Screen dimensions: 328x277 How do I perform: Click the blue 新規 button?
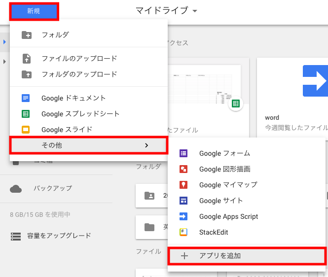pyautogui.click(x=34, y=11)
